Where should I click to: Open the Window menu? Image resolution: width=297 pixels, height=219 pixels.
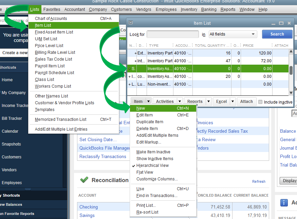[247, 9]
